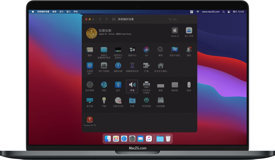Click the Apple ID icon

175,31
